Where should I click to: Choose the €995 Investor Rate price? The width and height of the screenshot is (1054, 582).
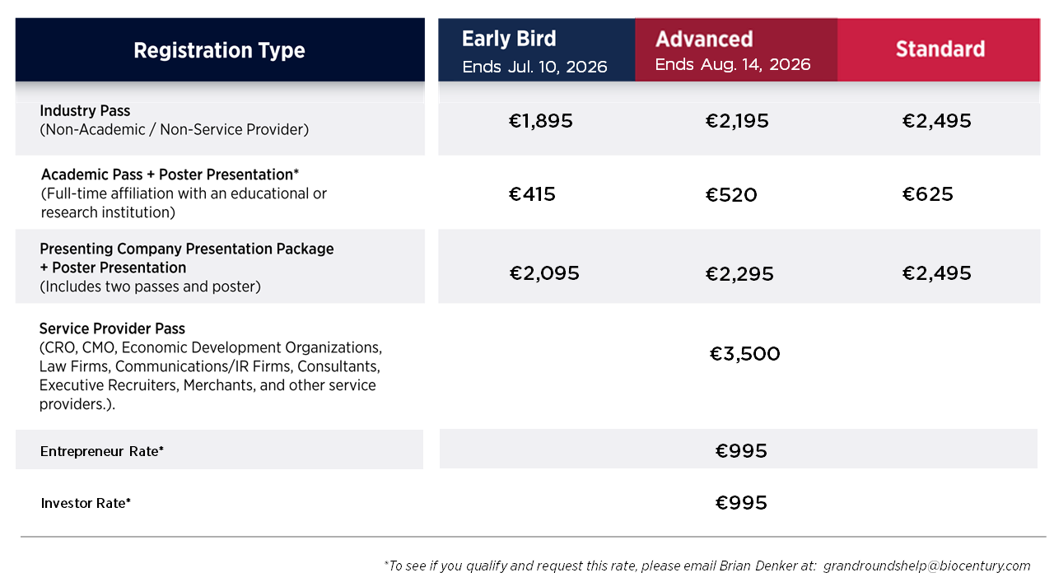coord(741,503)
